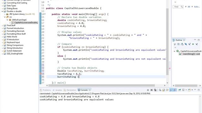Minimize the Console panel
202x113 pixels.
point(195,89)
